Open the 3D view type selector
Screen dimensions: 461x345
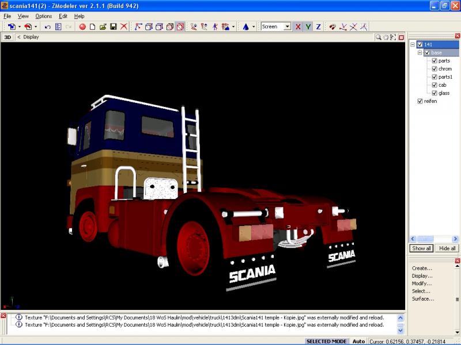7,37
